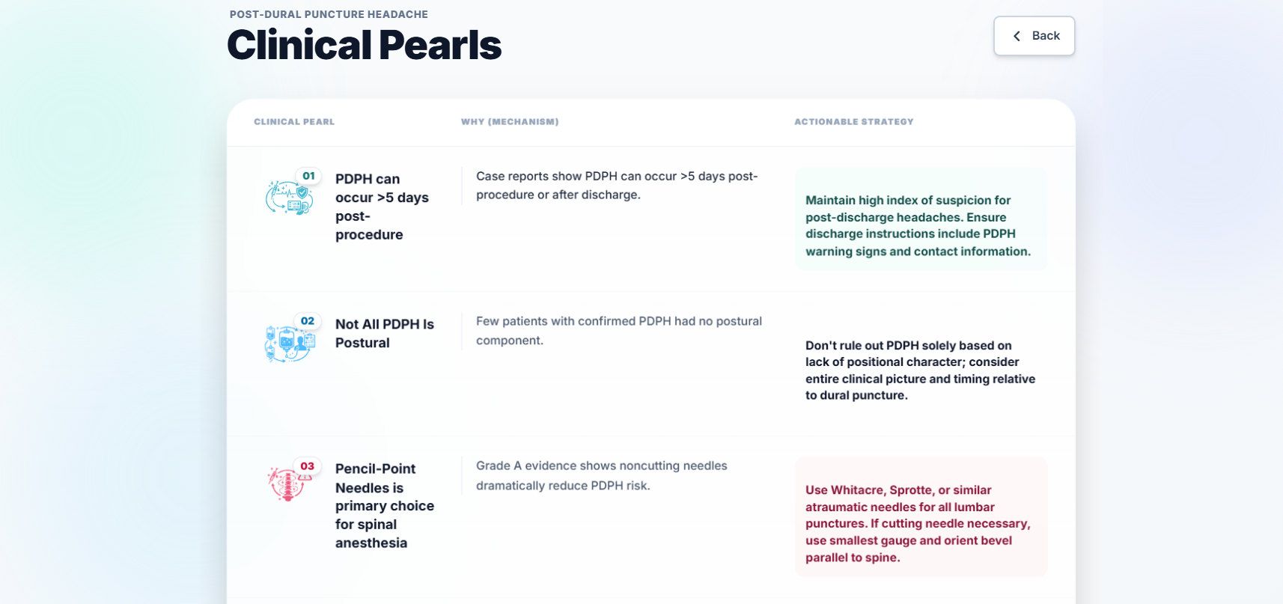
Task: Click 'PDPH can occur >5 days post-procedure' title
Action: pyautogui.click(x=382, y=207)
